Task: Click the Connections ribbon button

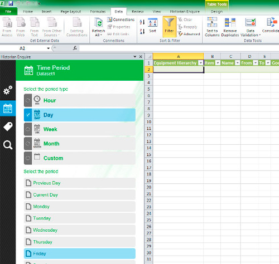Action: click(121, 19)
